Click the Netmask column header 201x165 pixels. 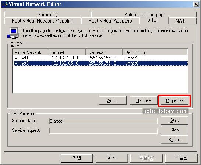coord(104,52)
